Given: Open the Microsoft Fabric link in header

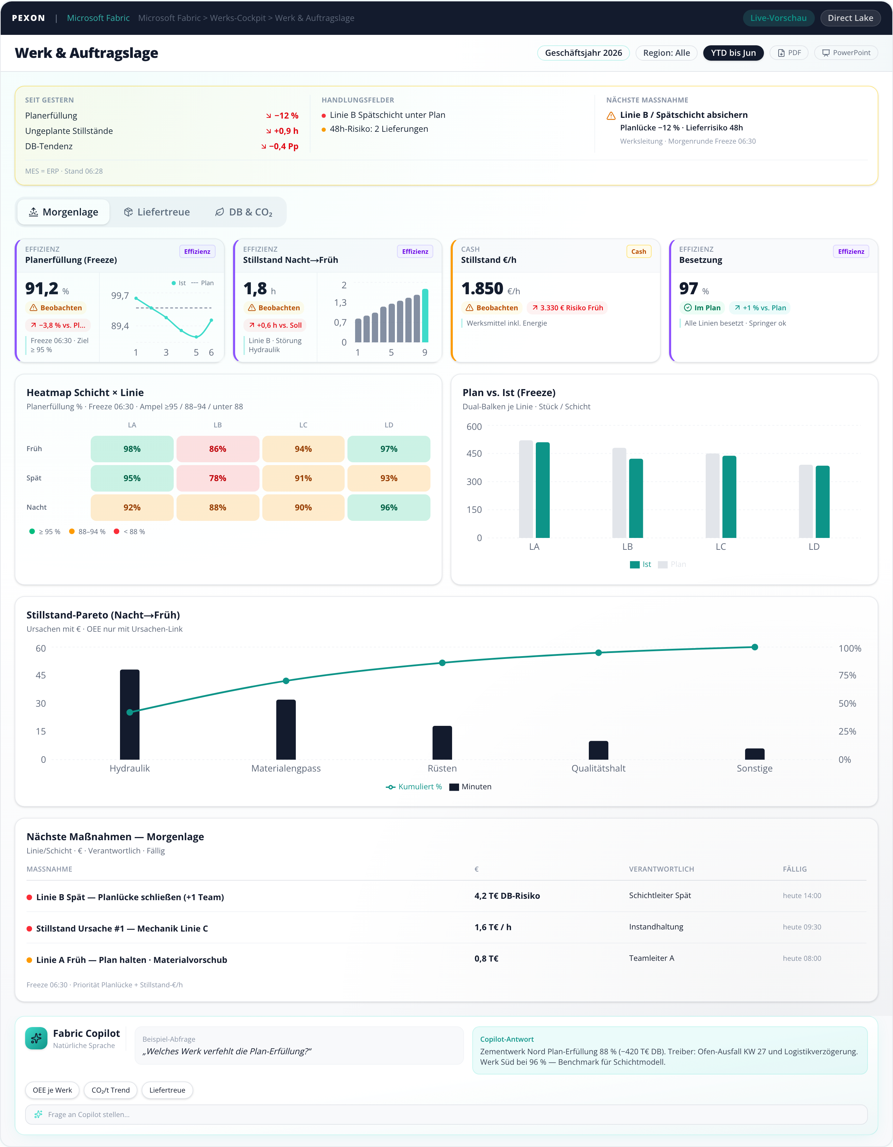Looking at the screenshot, I should [98, 18].
